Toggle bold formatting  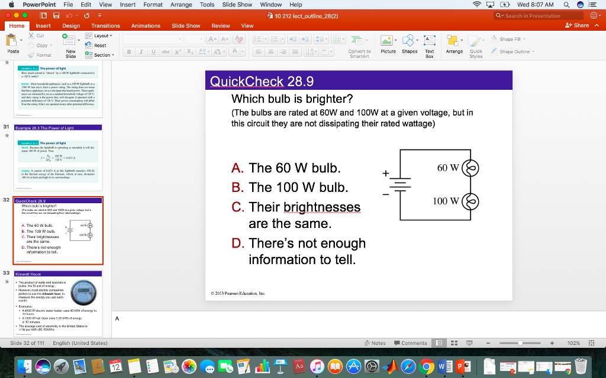[x=128, y=51]
